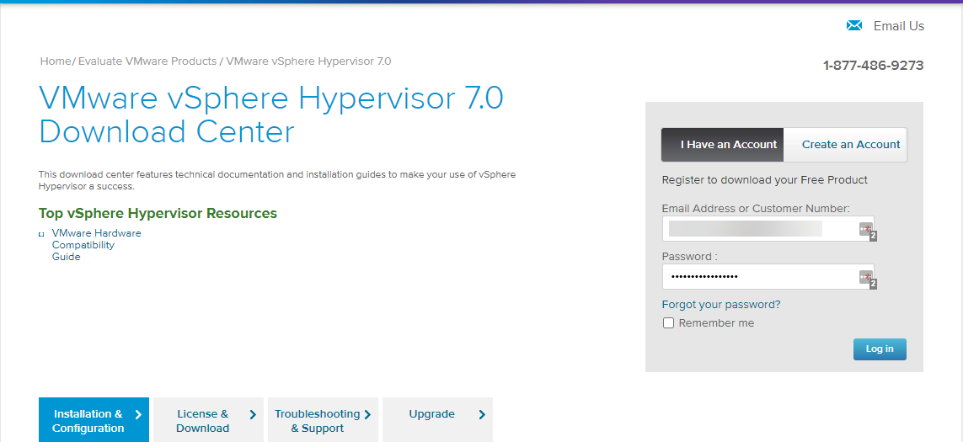Click the password manager icon in password field
Screen dimensions: 963x442
click(x=867, y=278)
